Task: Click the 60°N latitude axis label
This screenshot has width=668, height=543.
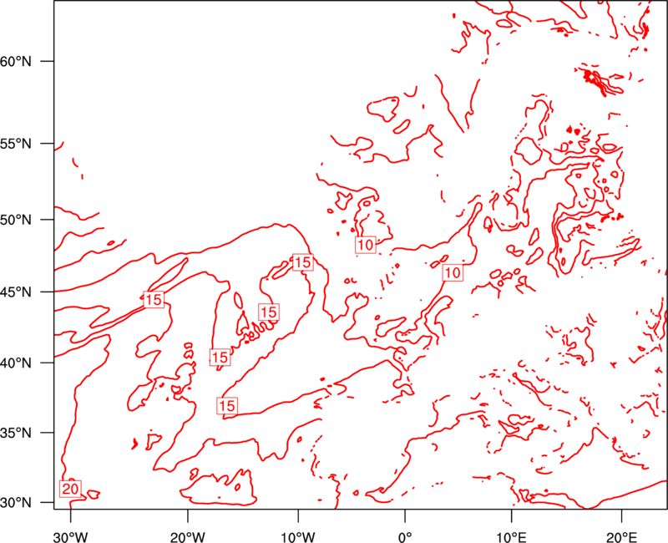Action: 16,61
